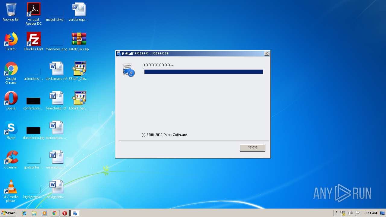
Task: Click the installer button below the copyright line
Action: (253, 148)
